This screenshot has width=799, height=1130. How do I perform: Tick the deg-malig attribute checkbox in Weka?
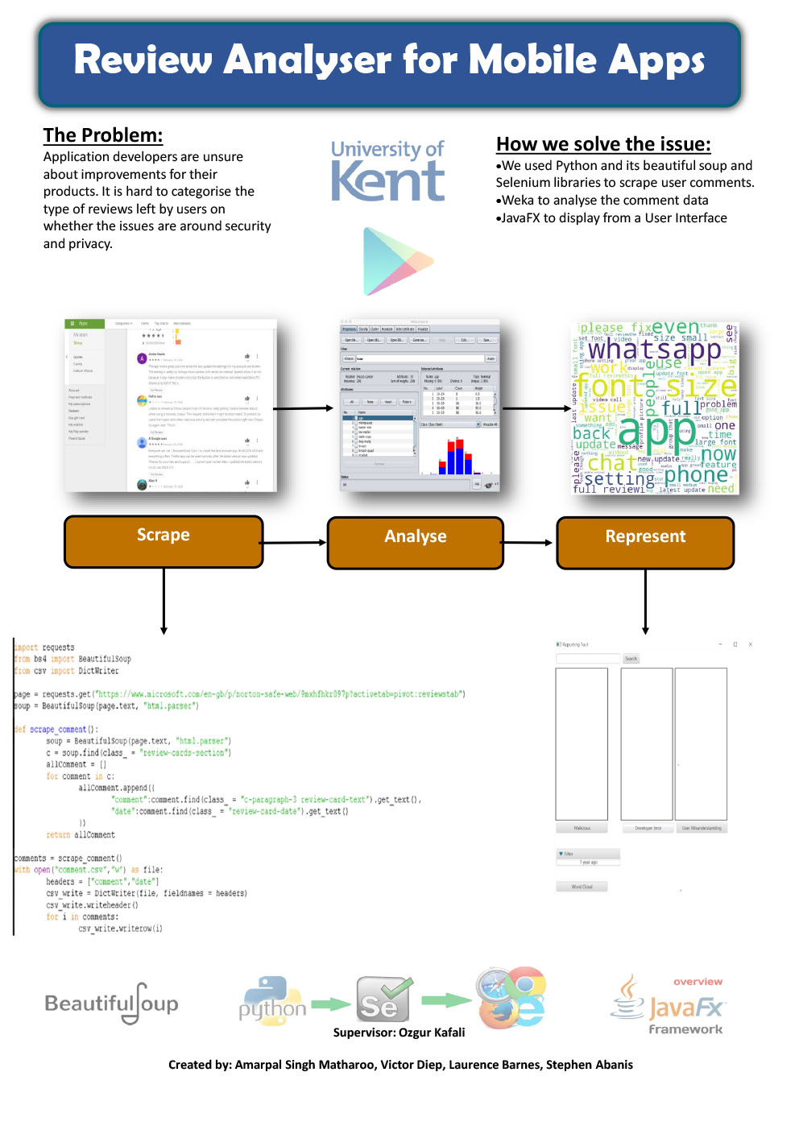[354, 441]
